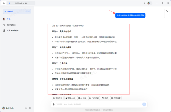Viewport: 171px width, 112px height.
Task: Start a new conversation with 新对话
Action: pyautogui.click(x=17, y=11)
